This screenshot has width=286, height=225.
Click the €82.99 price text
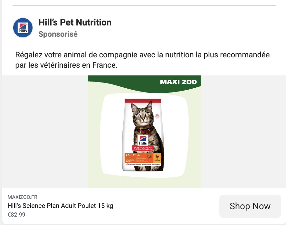click(16, 214)
